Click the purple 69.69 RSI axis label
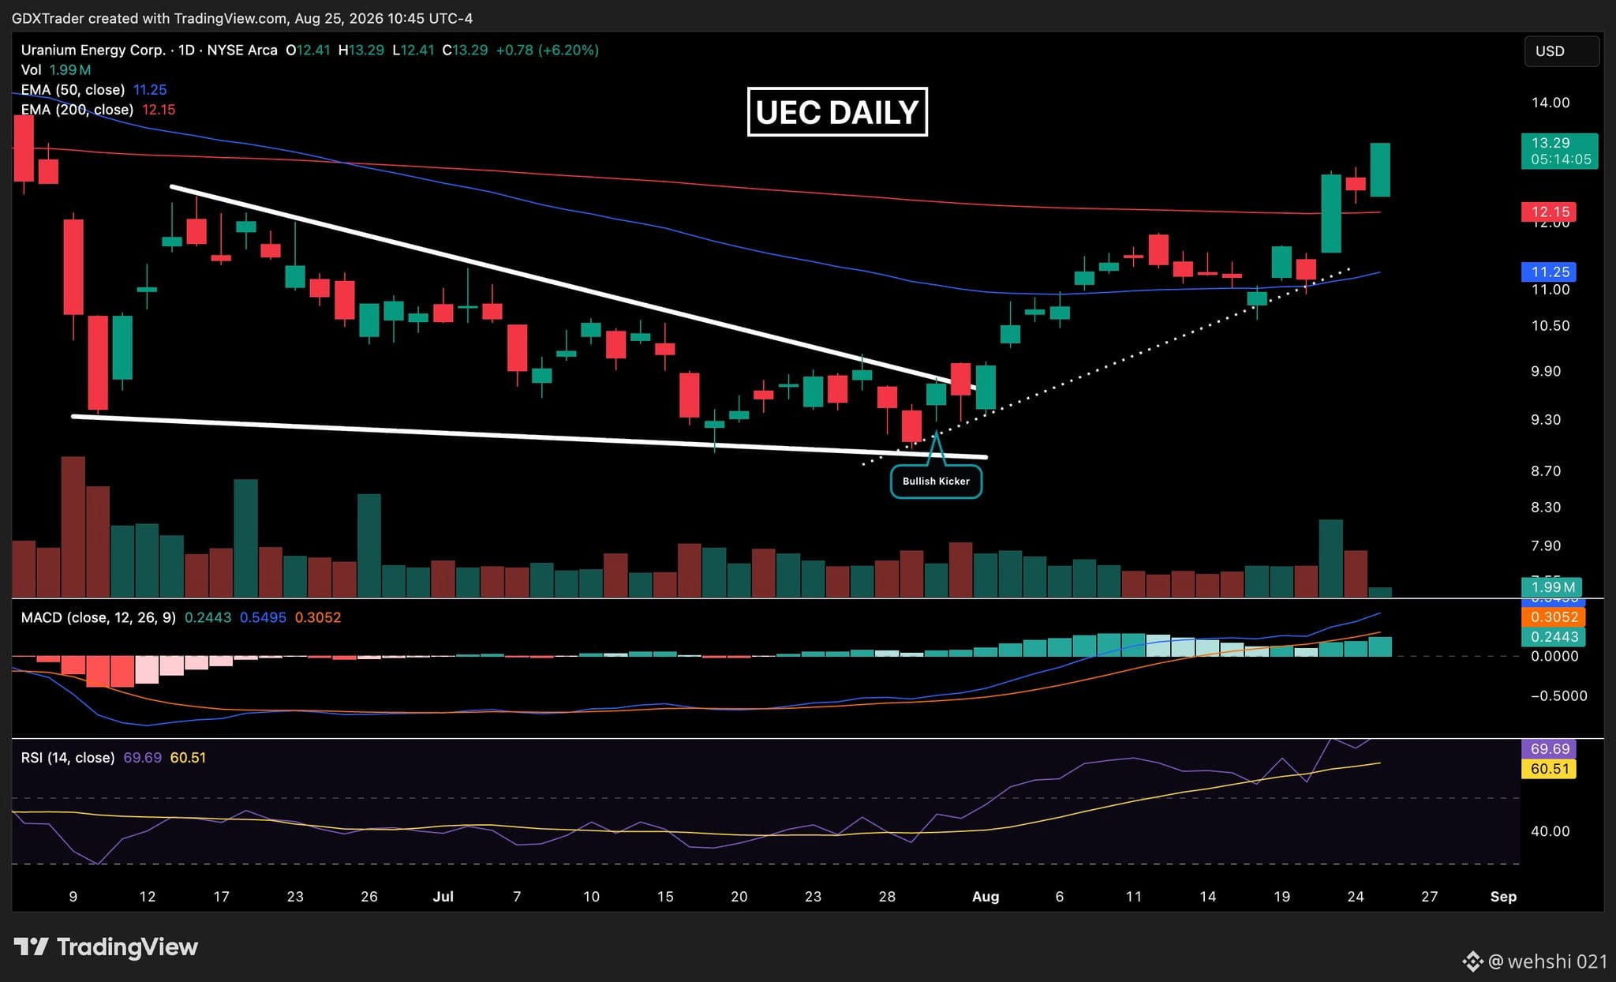 (x=1549, y=748)
